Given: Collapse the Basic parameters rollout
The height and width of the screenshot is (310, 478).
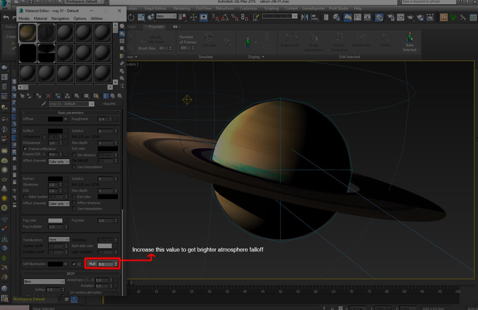Looking at the screenshot, I should coord(71,113).
